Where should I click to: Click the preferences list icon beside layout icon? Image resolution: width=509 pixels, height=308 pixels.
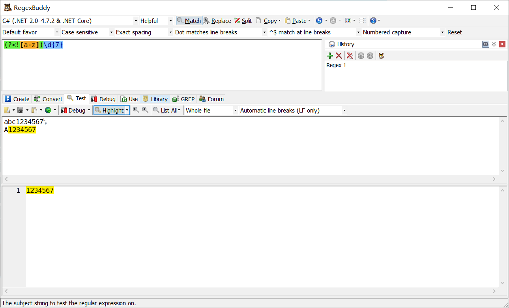click(x=362, y=21)
